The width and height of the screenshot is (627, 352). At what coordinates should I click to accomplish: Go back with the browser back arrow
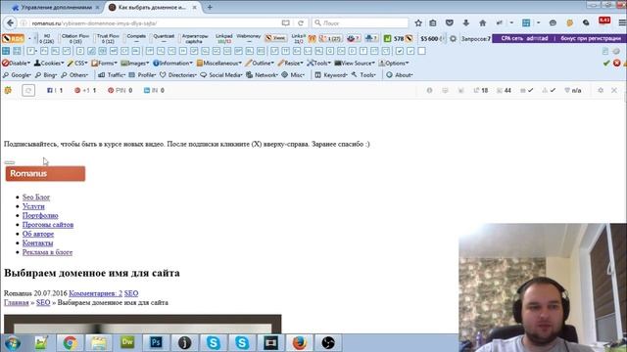click(10, 22)
